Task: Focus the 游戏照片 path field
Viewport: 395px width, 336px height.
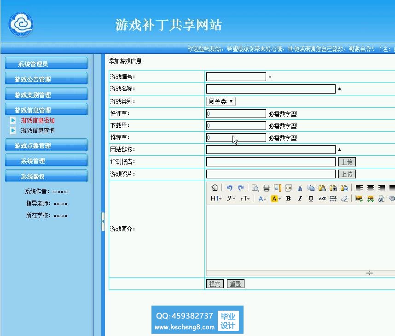Action: coord(271,174)
